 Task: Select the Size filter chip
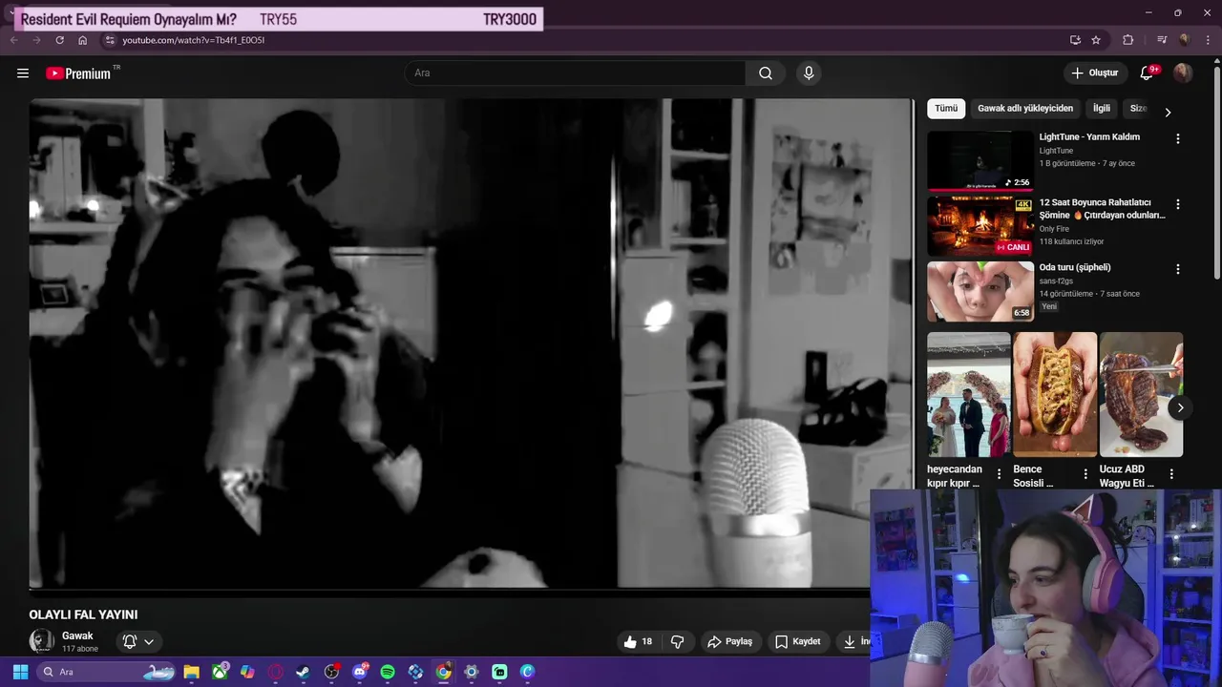(1139, 109)
